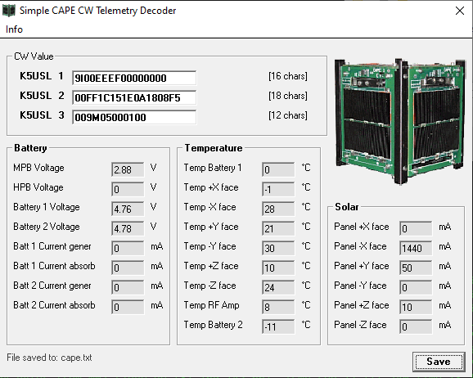The height and width of the screenshot is (378, 473).
Task: Select the Battery 1 Voltage value box
Action: [128, 209]
